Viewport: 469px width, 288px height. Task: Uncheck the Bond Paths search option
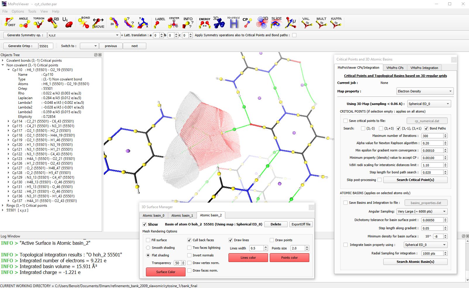point(426,128)
